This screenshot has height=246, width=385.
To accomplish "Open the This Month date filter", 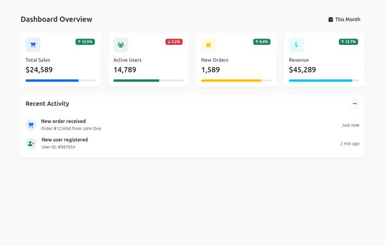I will coord(344,19).
